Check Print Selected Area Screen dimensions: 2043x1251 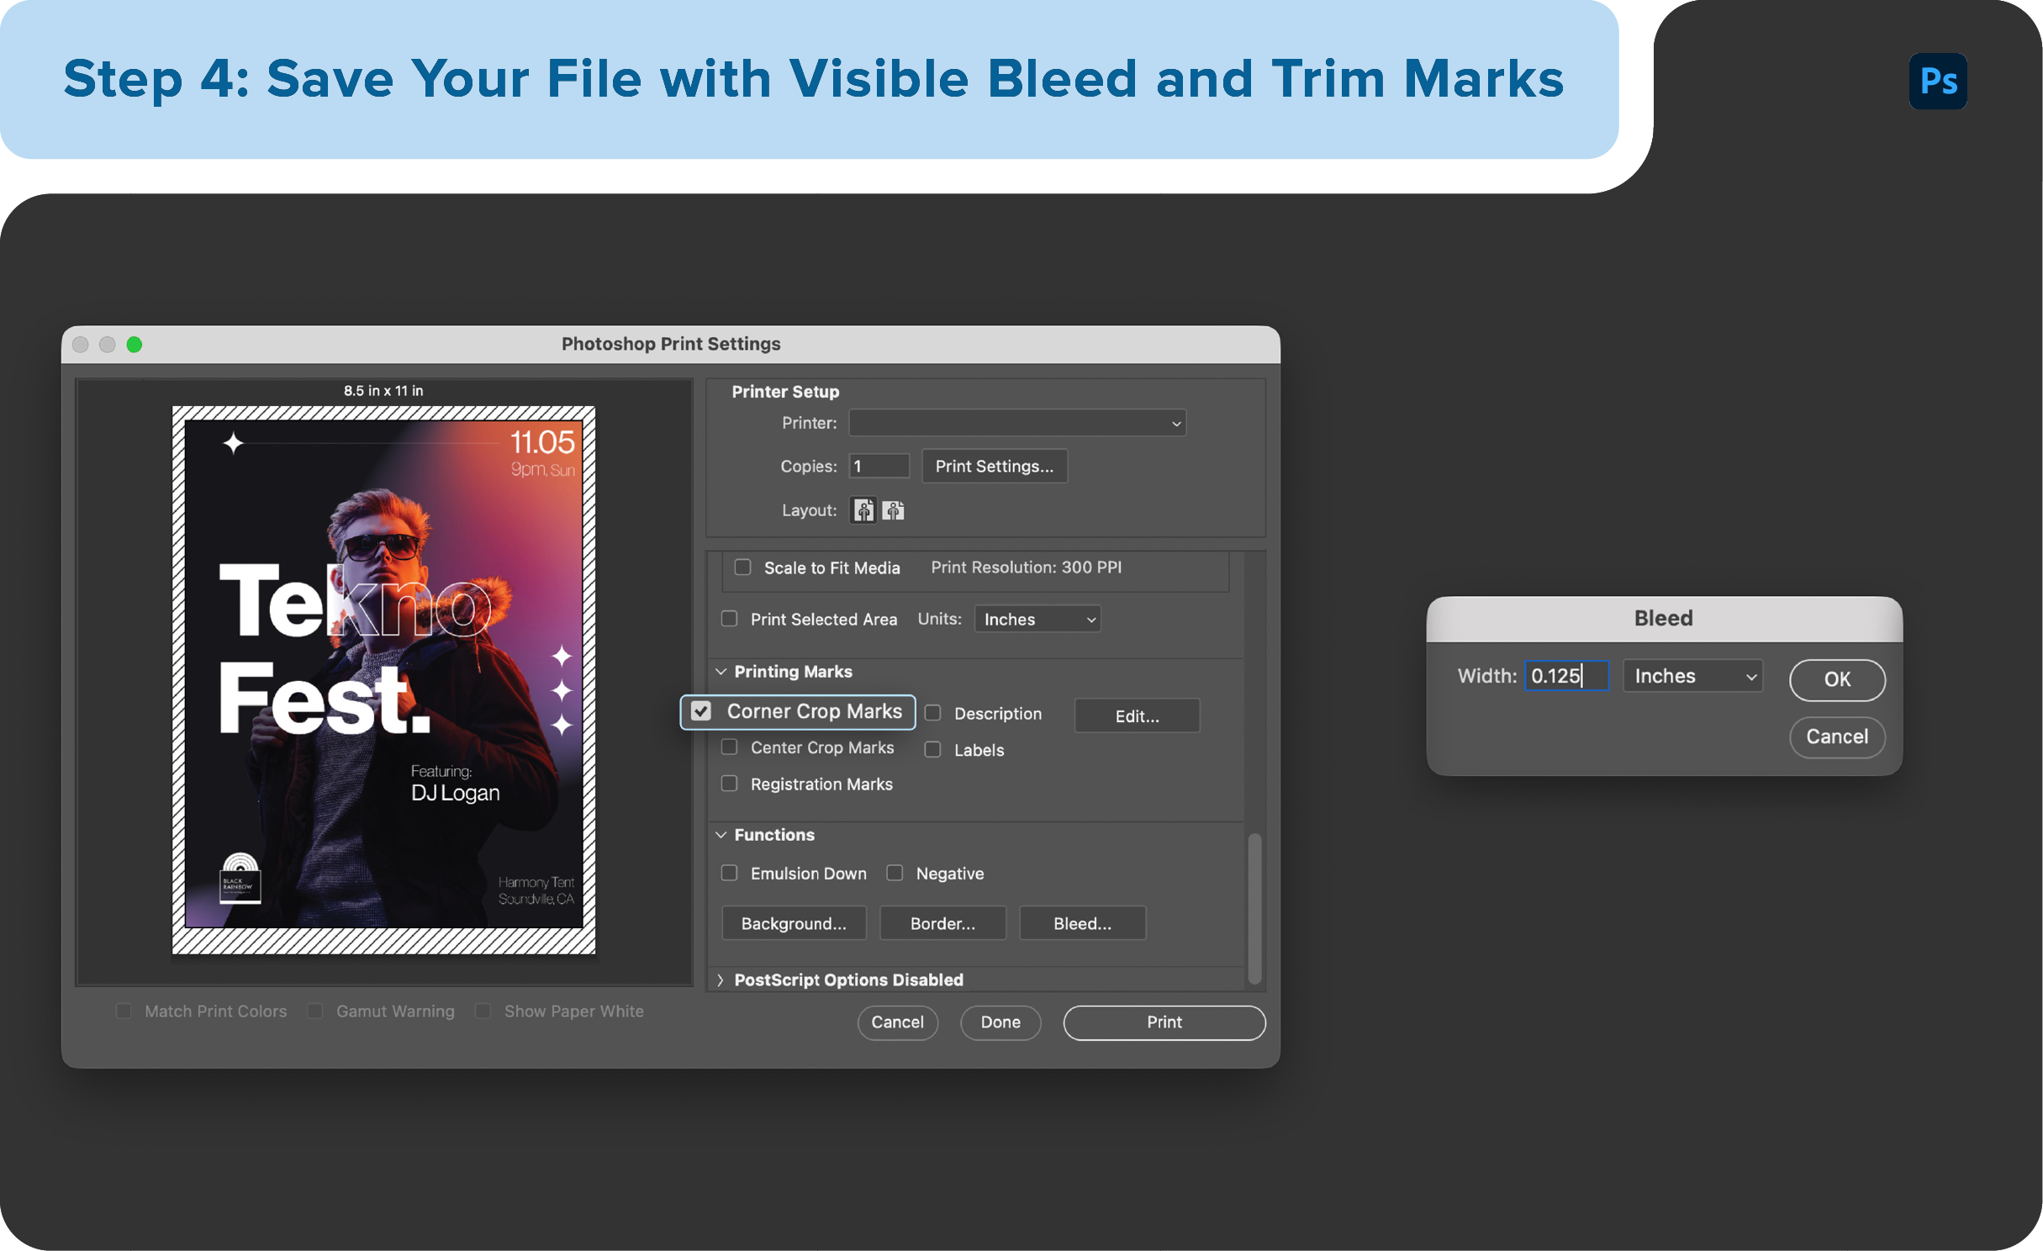[x=729, y=619]
